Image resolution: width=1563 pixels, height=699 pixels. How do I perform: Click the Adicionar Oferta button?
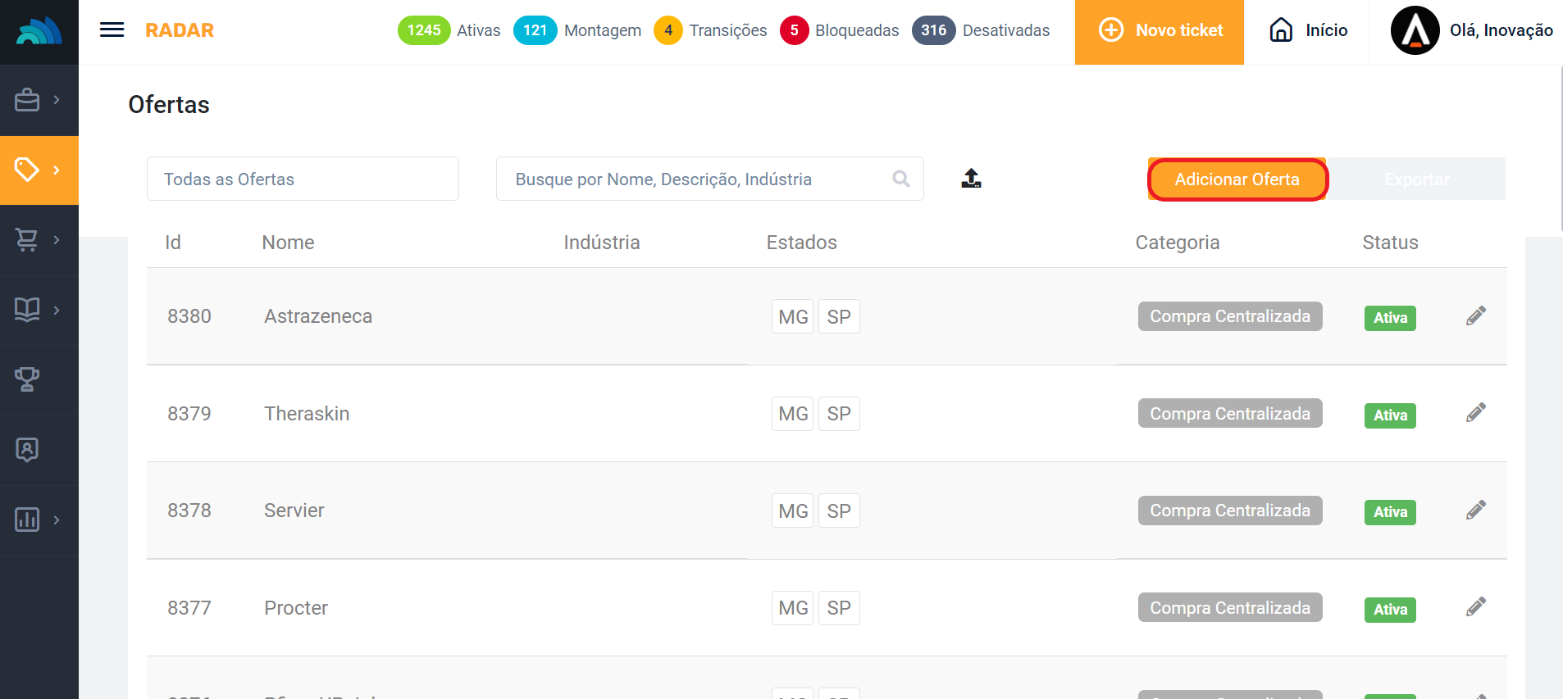click(x=1237, y=179)
